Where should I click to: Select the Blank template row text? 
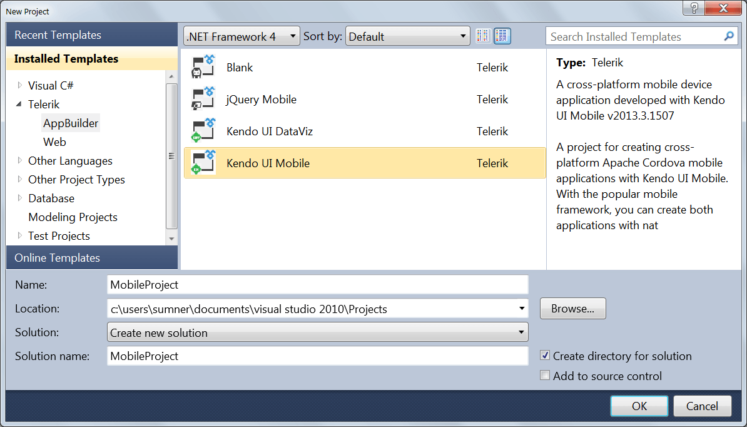240,67
